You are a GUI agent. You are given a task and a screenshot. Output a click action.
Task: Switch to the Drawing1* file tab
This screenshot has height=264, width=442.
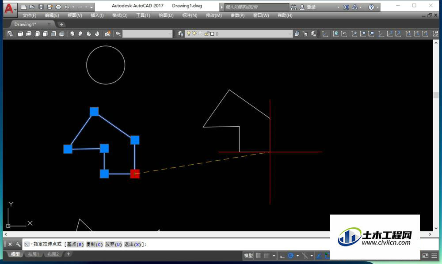pyautogui.click(x=25, y=24)
